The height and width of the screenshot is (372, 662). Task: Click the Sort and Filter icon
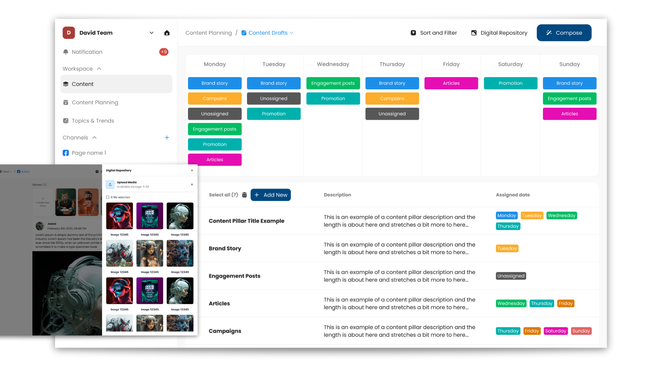coord(413,33)
